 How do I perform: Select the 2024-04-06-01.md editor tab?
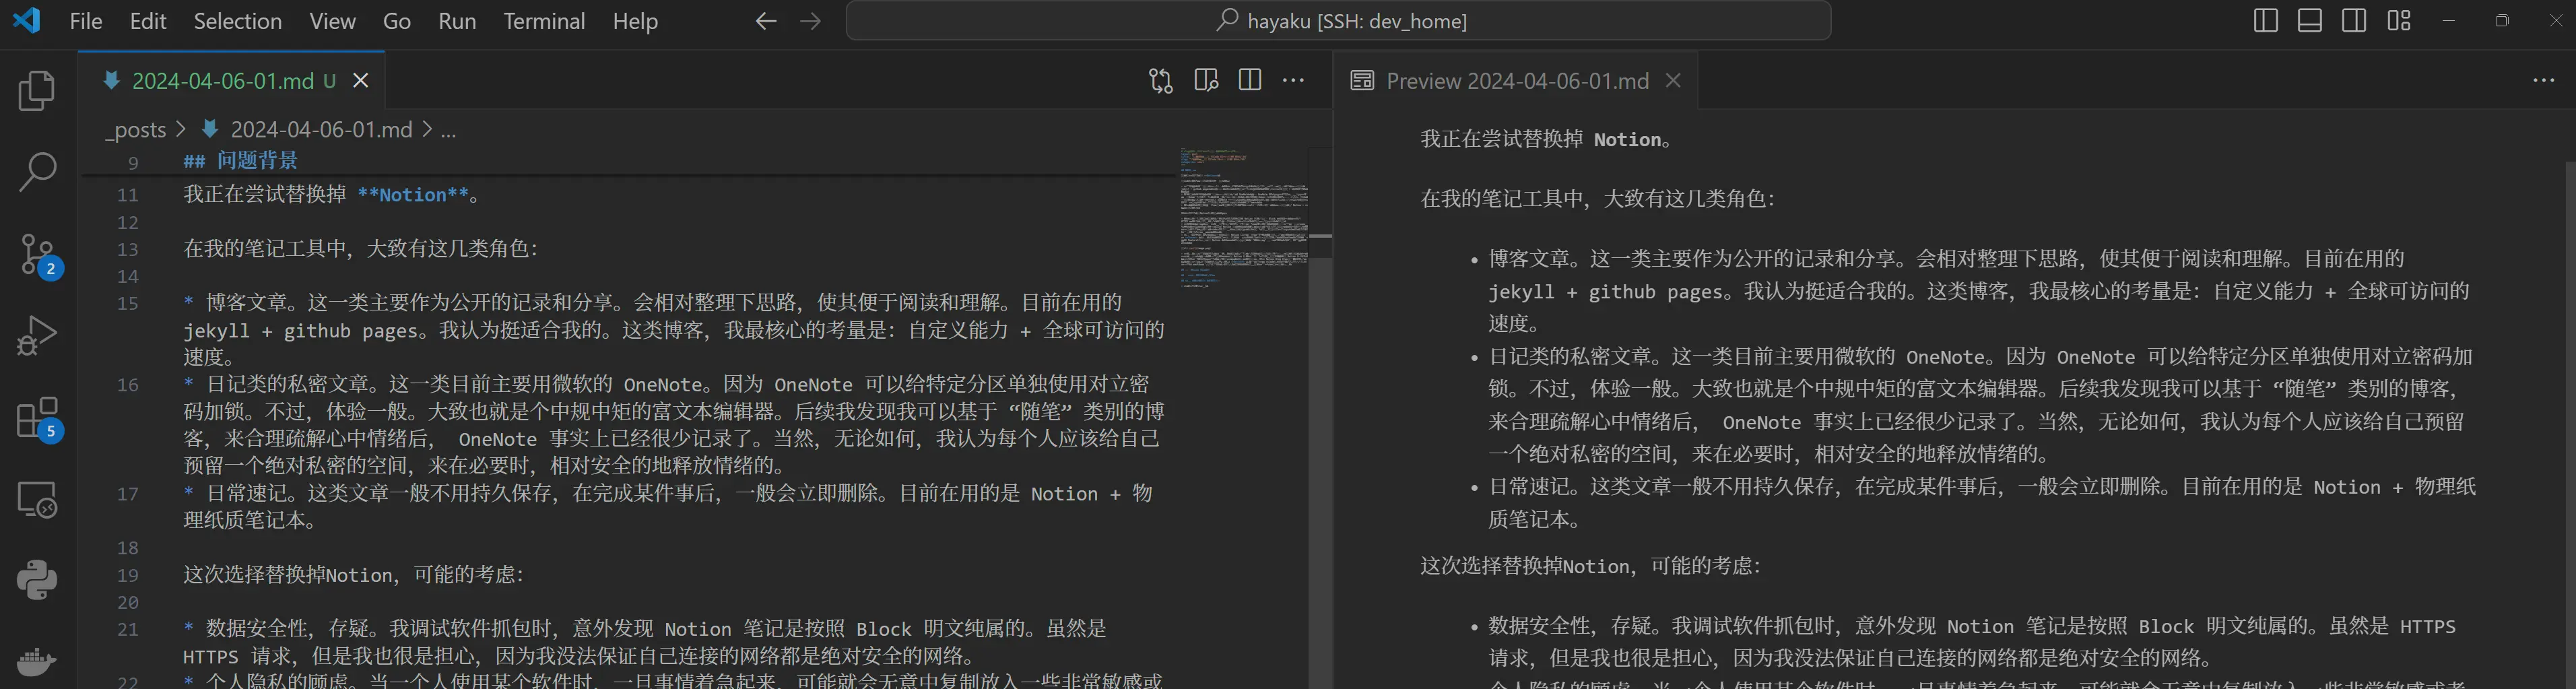coord(231,81)
